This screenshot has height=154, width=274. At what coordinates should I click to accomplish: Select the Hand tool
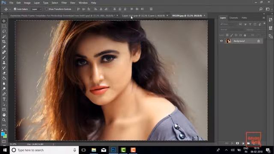click(4, 115)
